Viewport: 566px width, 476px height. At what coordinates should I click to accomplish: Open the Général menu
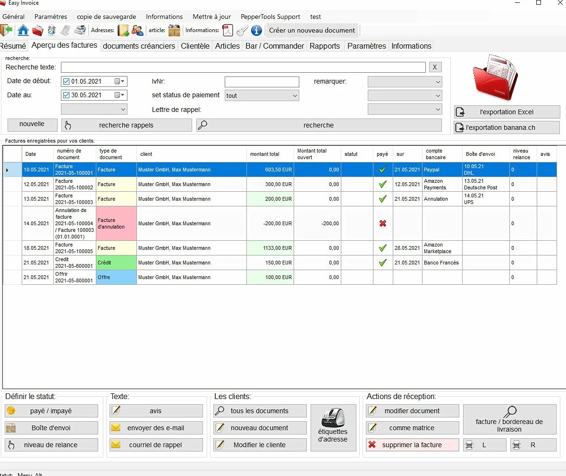point(13,17)
